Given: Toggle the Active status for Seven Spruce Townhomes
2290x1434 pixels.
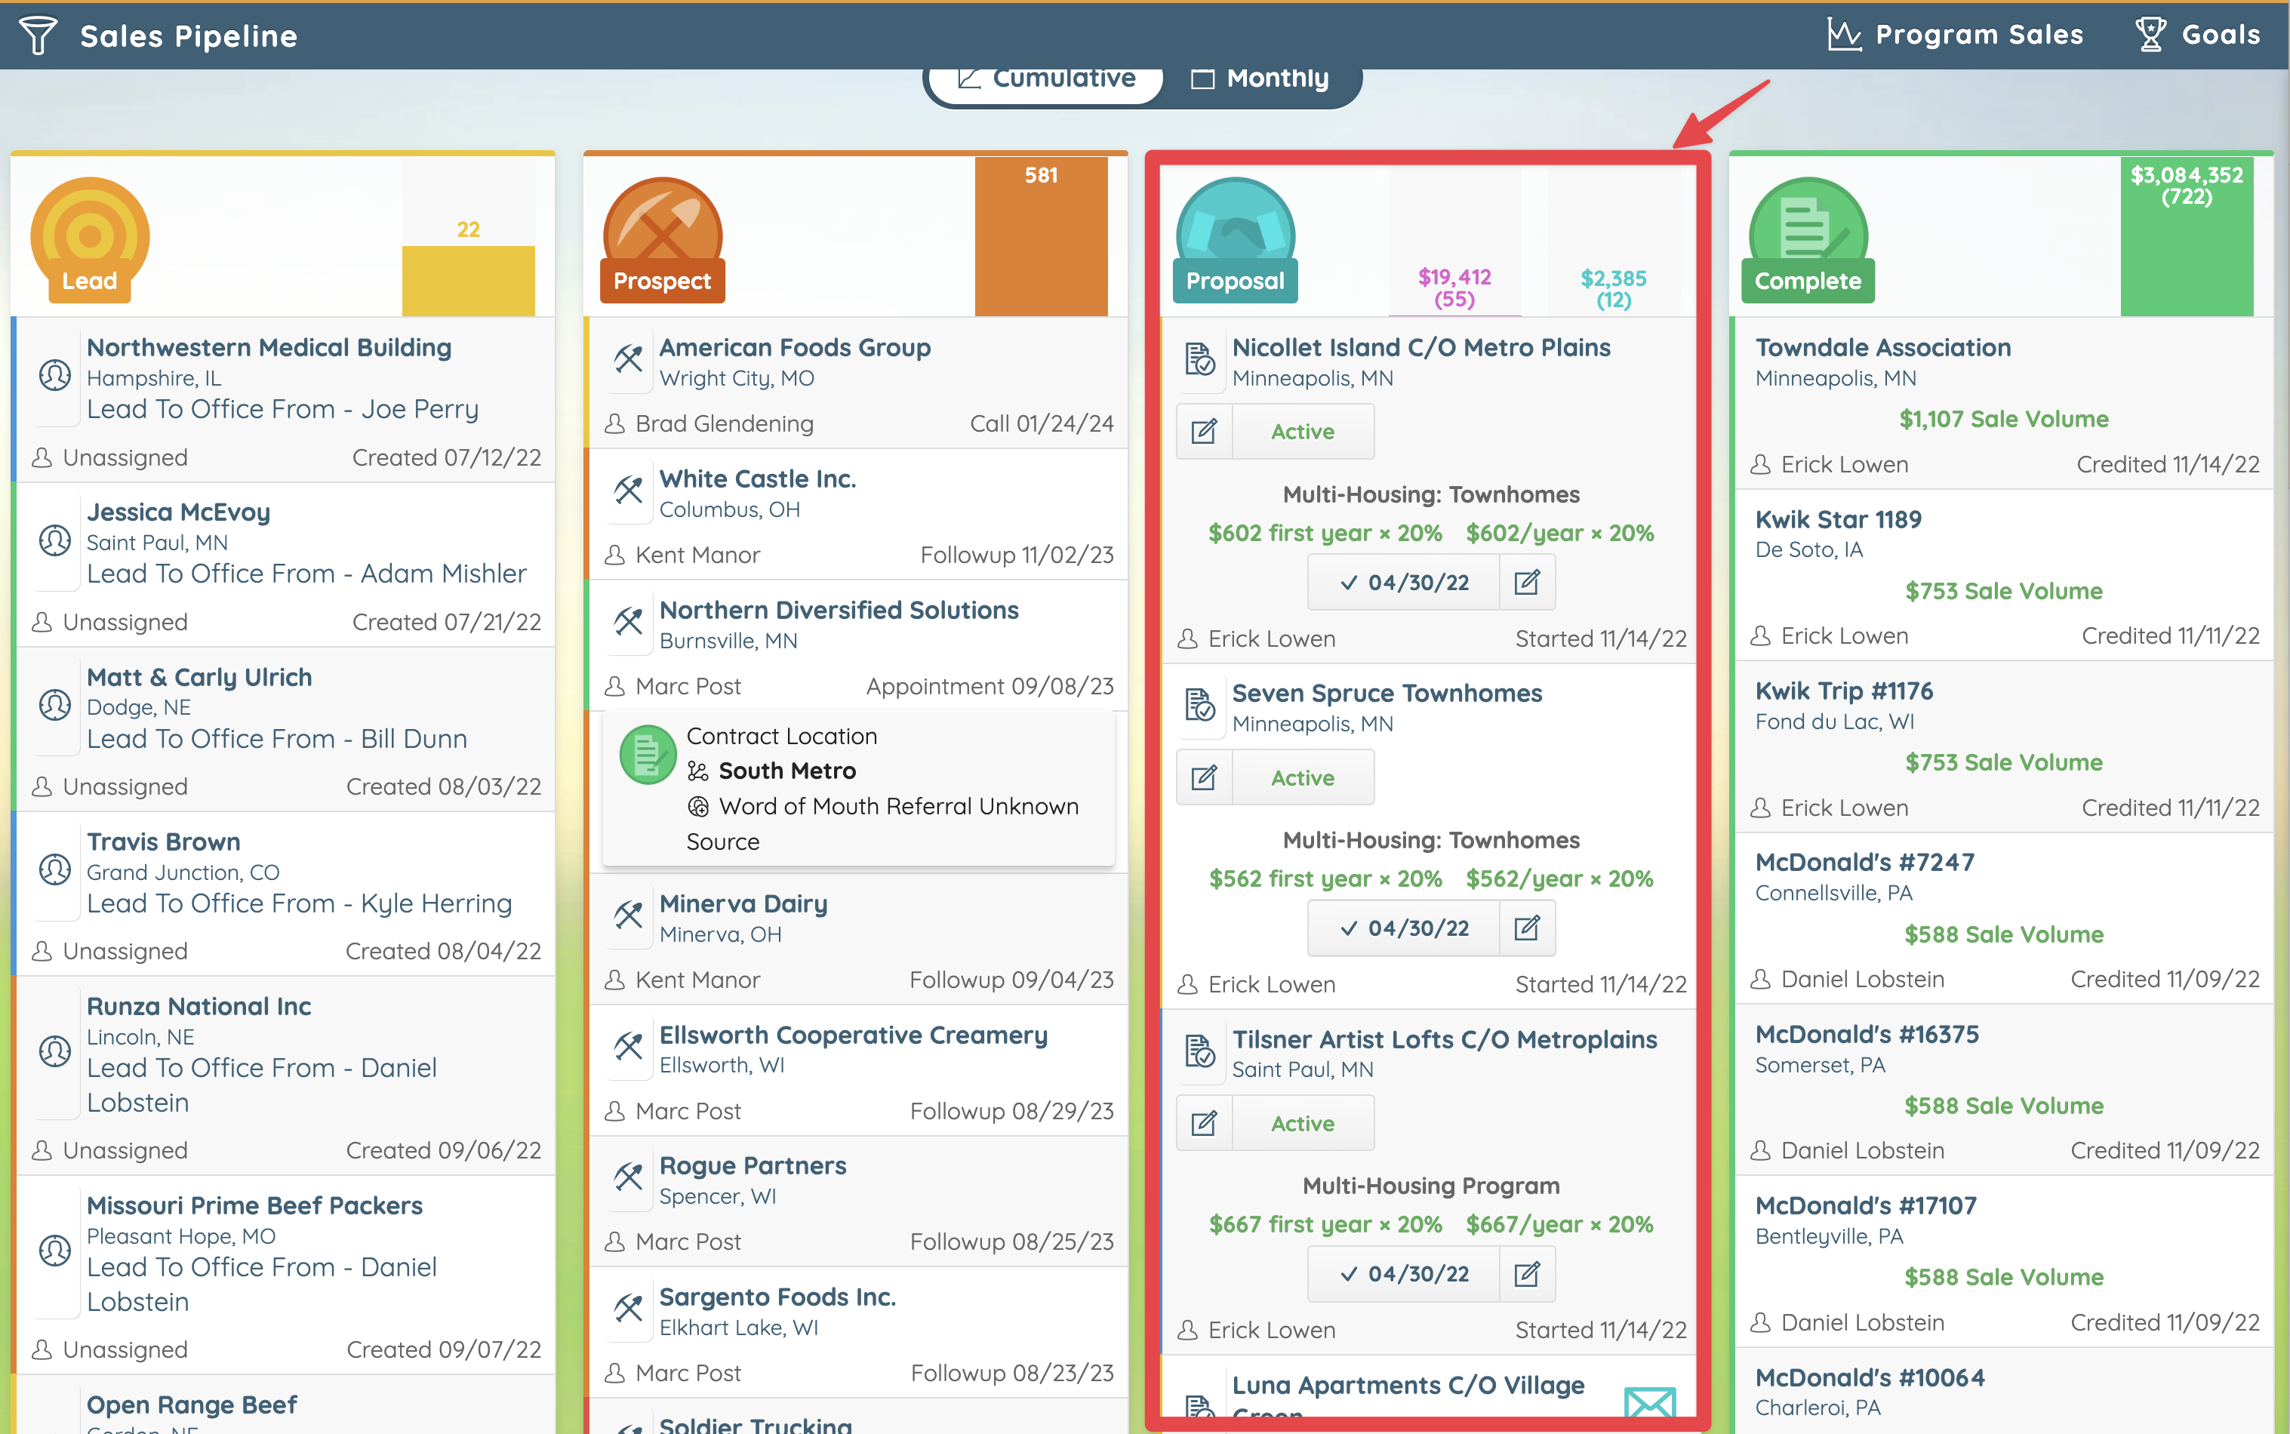Looking at the screenshot, I should (x=1303, y=777).
